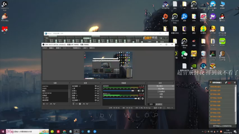The width and height of the screenshot is (239, 134).
Task: Pop out the Scenes dock panel
Action: (70, 83)
